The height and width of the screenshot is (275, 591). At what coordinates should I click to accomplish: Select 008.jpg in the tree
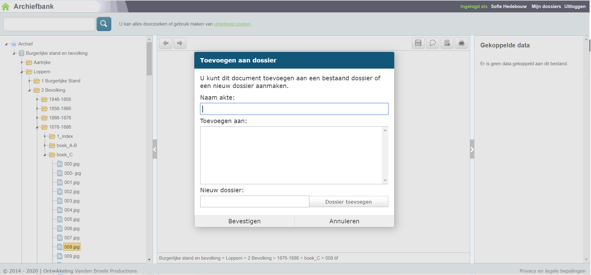72,247
